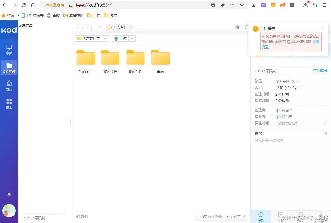Viewport: 331px width, 223px height.
Task: Open the 工作 bookmark folder
Action: click(94, 15)
